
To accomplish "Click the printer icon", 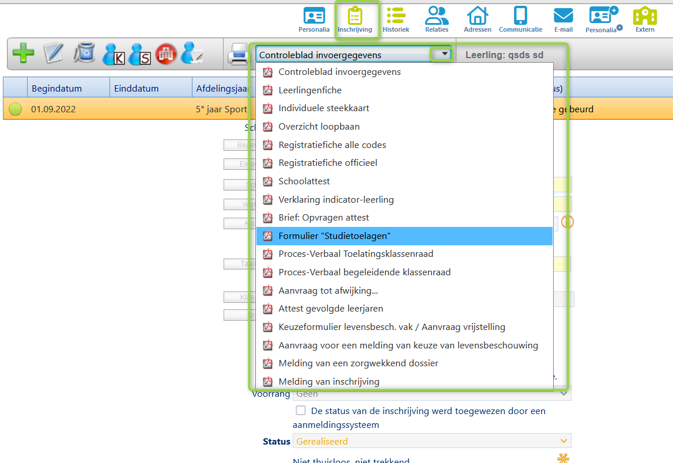I will tap(237, 55).
